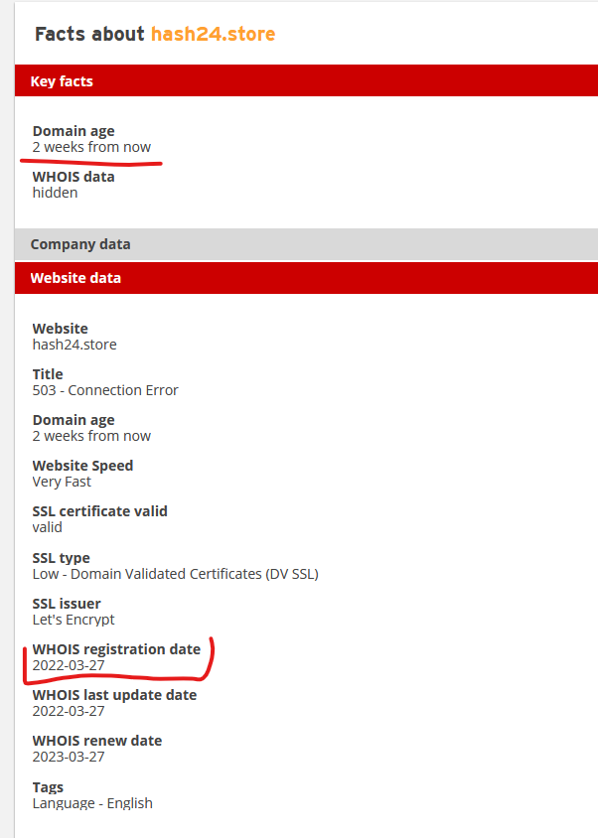Viewport: 598px width, 838px height.
Task: Click the Tags label
Action: point(48,787)
